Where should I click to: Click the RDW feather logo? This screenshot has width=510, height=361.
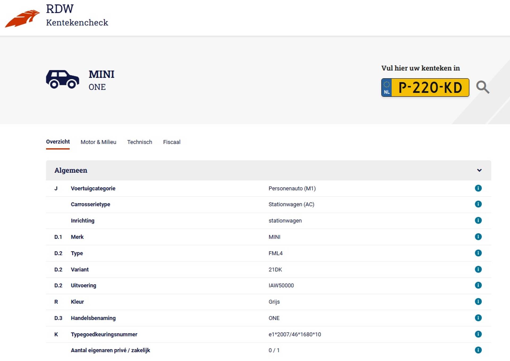click(x=22, y=18)
